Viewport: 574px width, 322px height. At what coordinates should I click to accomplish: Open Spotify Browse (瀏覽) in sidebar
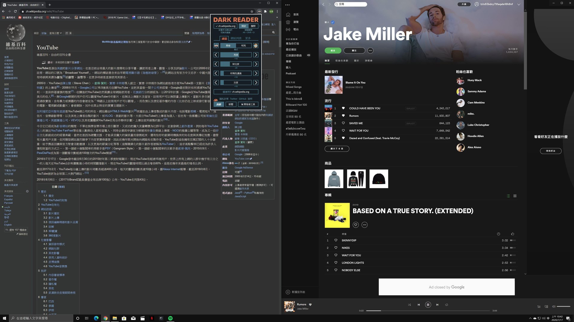click(x=292, y=22)
